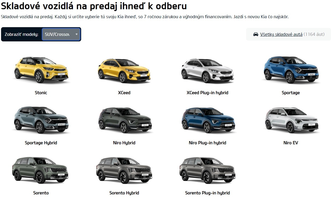Select the Sorento Hybrid car image
The width and height of the screenshot is (331, 202).
[124, 170]
